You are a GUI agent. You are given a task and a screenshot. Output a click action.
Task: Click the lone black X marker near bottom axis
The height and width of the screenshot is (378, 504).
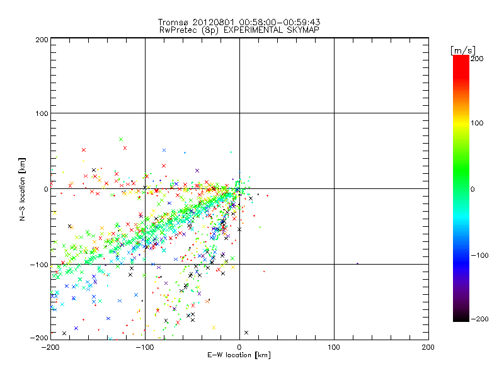(x=246, y=332)
